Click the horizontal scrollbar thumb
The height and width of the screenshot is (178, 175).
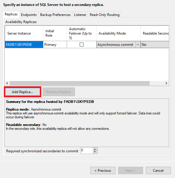80,83
